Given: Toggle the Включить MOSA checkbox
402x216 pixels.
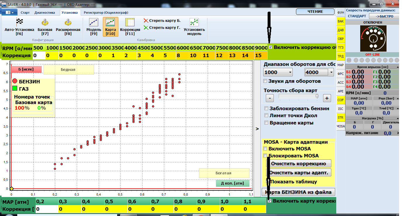Looking at the screenshot, I should click(x=265, y=149).
